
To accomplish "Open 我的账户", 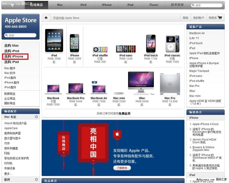I will (198, 18).
